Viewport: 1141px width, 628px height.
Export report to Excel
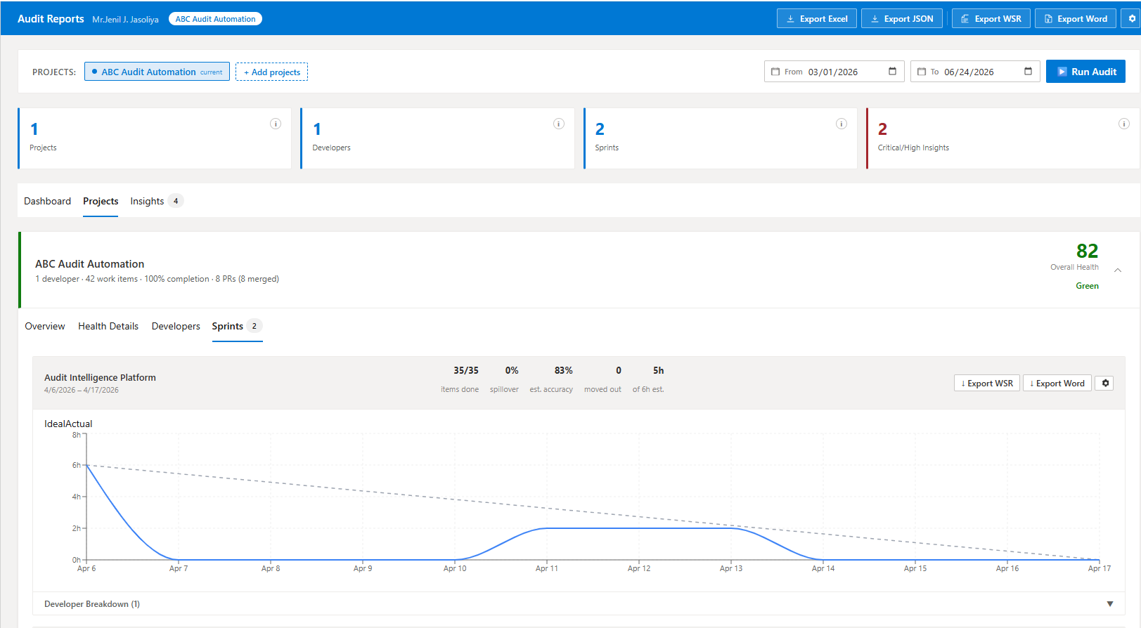[817, 19]
